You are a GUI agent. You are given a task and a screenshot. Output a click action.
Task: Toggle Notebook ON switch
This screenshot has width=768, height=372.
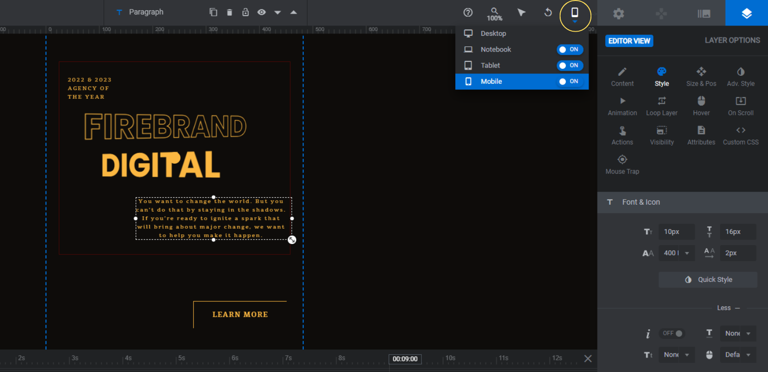pos(570,49)
